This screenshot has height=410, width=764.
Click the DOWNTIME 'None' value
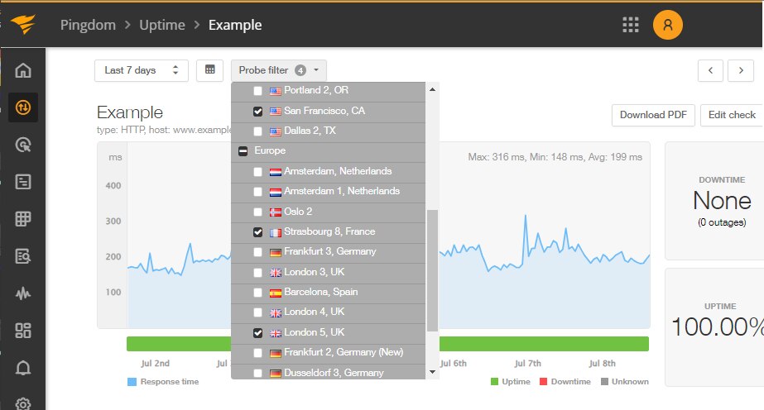(x=722, y=200)
